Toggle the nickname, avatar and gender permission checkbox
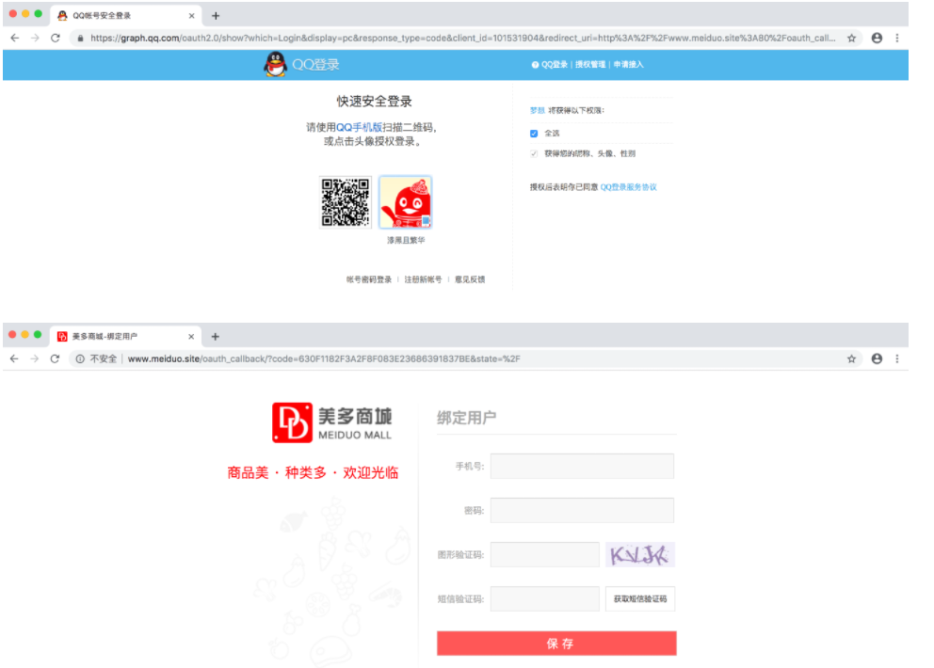This screenshot has height=668, width=934. click(x=534, y=153)
